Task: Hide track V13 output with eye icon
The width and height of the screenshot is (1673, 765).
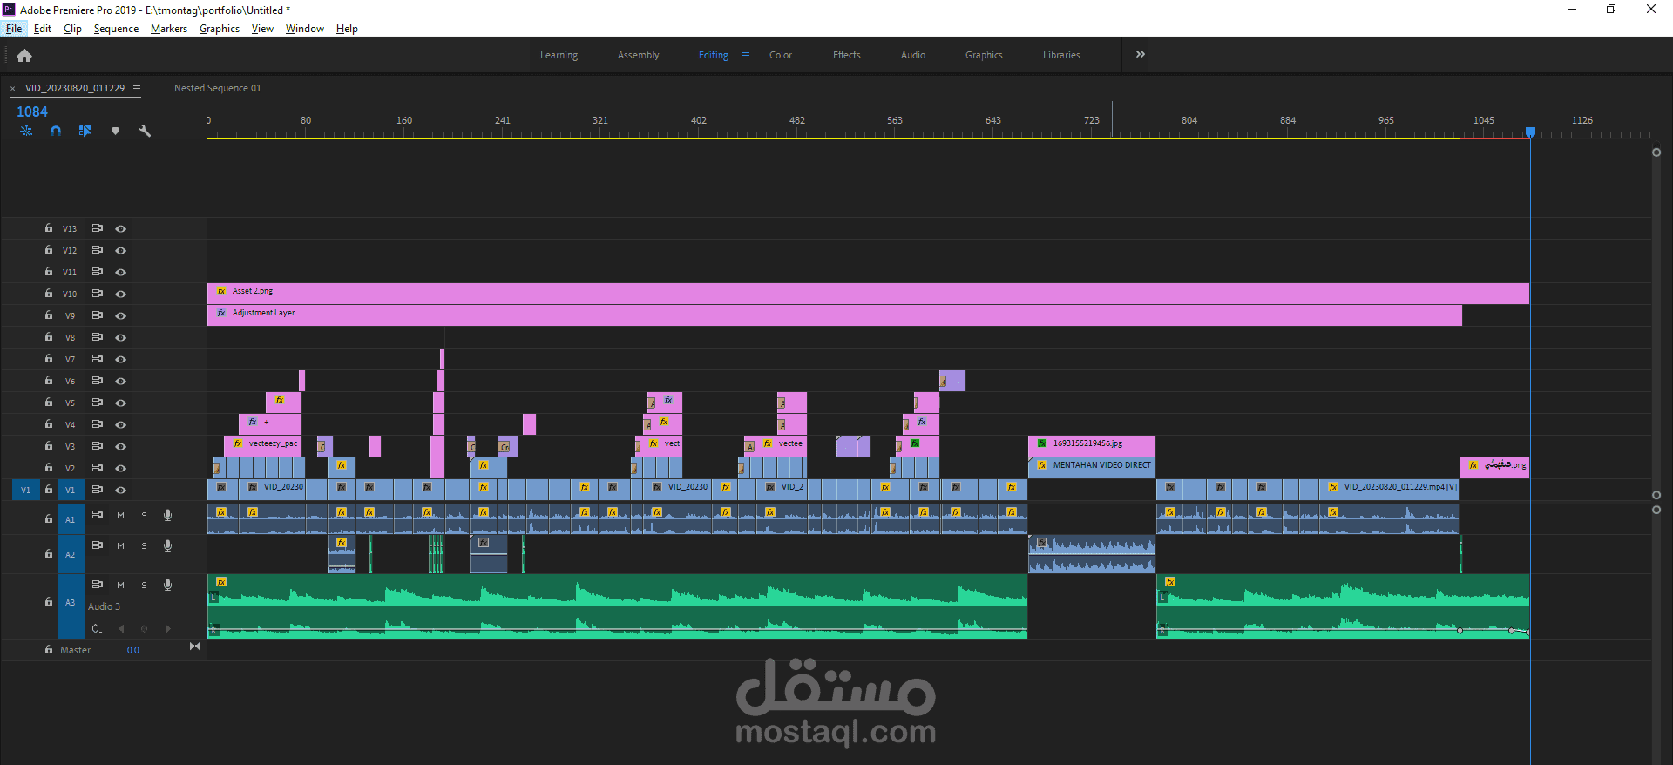Action: click(121, 228)
